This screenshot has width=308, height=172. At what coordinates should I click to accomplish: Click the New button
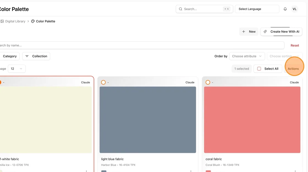[249, 32]
